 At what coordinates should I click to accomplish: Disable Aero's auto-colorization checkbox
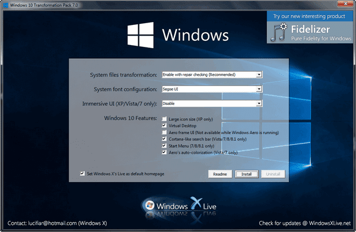(x=164, y=152)
